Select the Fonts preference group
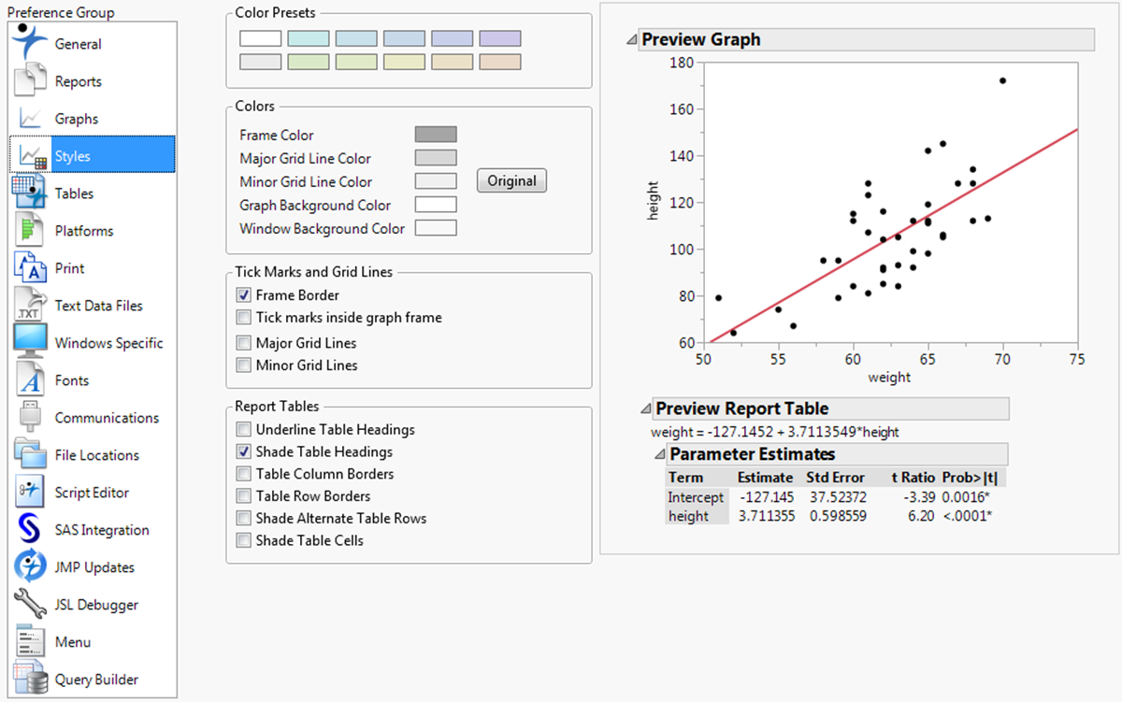The height and width of the screenshot is (702, 1122). [92, 380]
